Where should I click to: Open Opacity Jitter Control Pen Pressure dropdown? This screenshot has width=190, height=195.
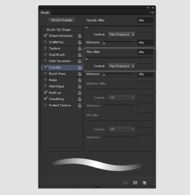coord(121,35)
